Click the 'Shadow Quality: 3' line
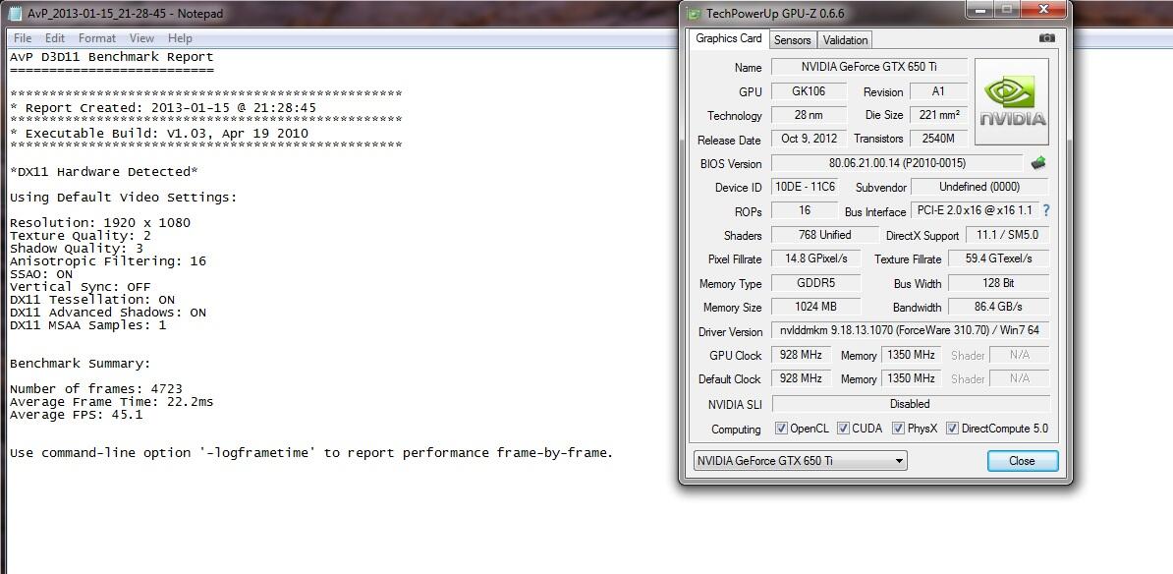This screenshot has width=1173, height=574. [77, 249]
